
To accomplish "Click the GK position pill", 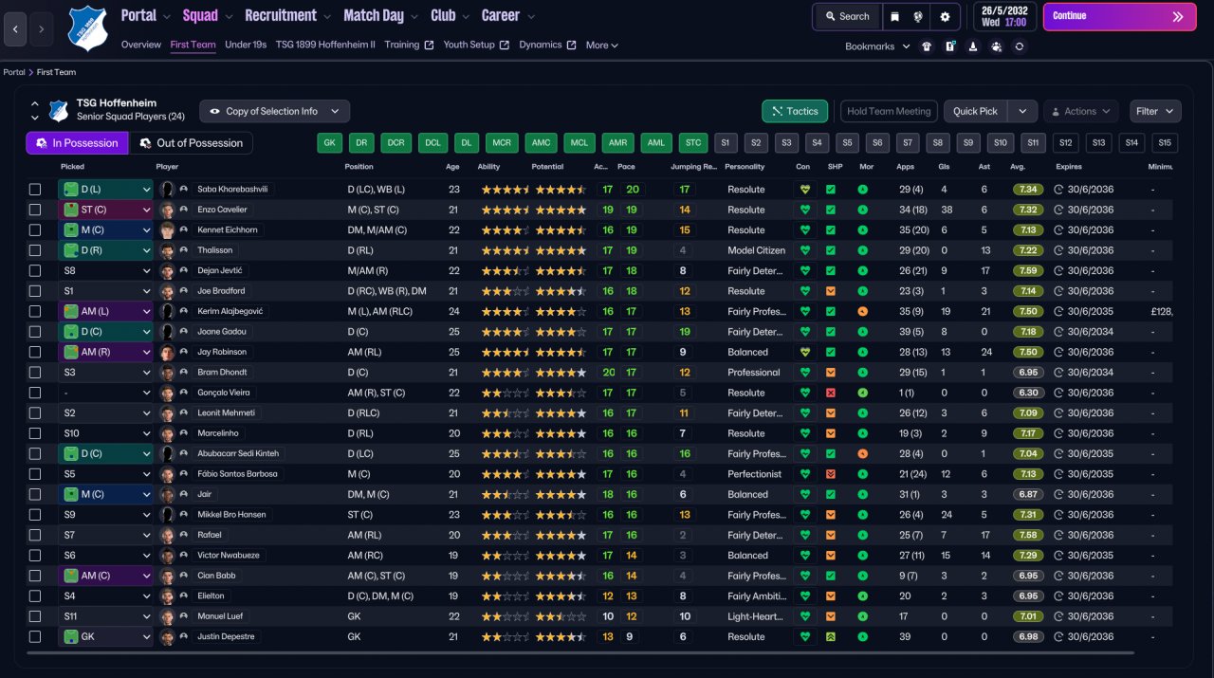I will 329,143.
